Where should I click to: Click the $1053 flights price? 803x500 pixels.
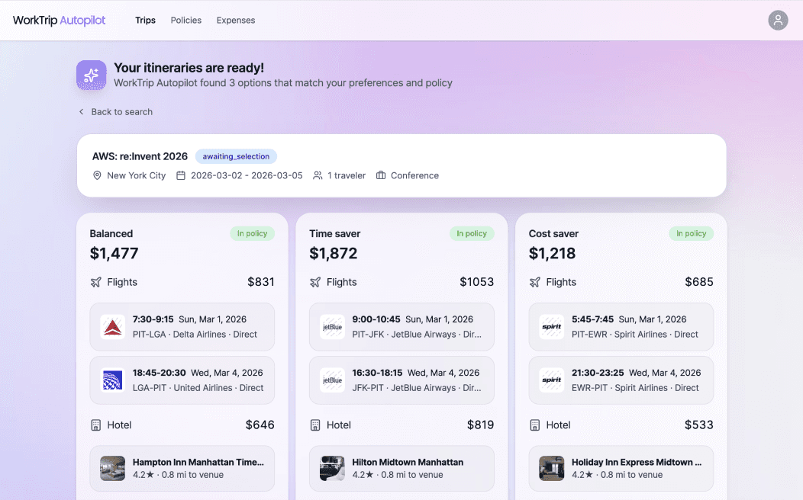[477, 282]
